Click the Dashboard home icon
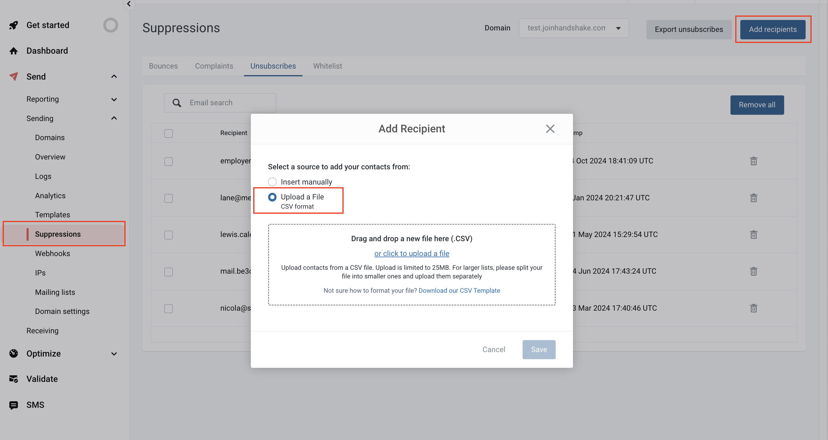828x440 pixels. click(x=13, y=51)
